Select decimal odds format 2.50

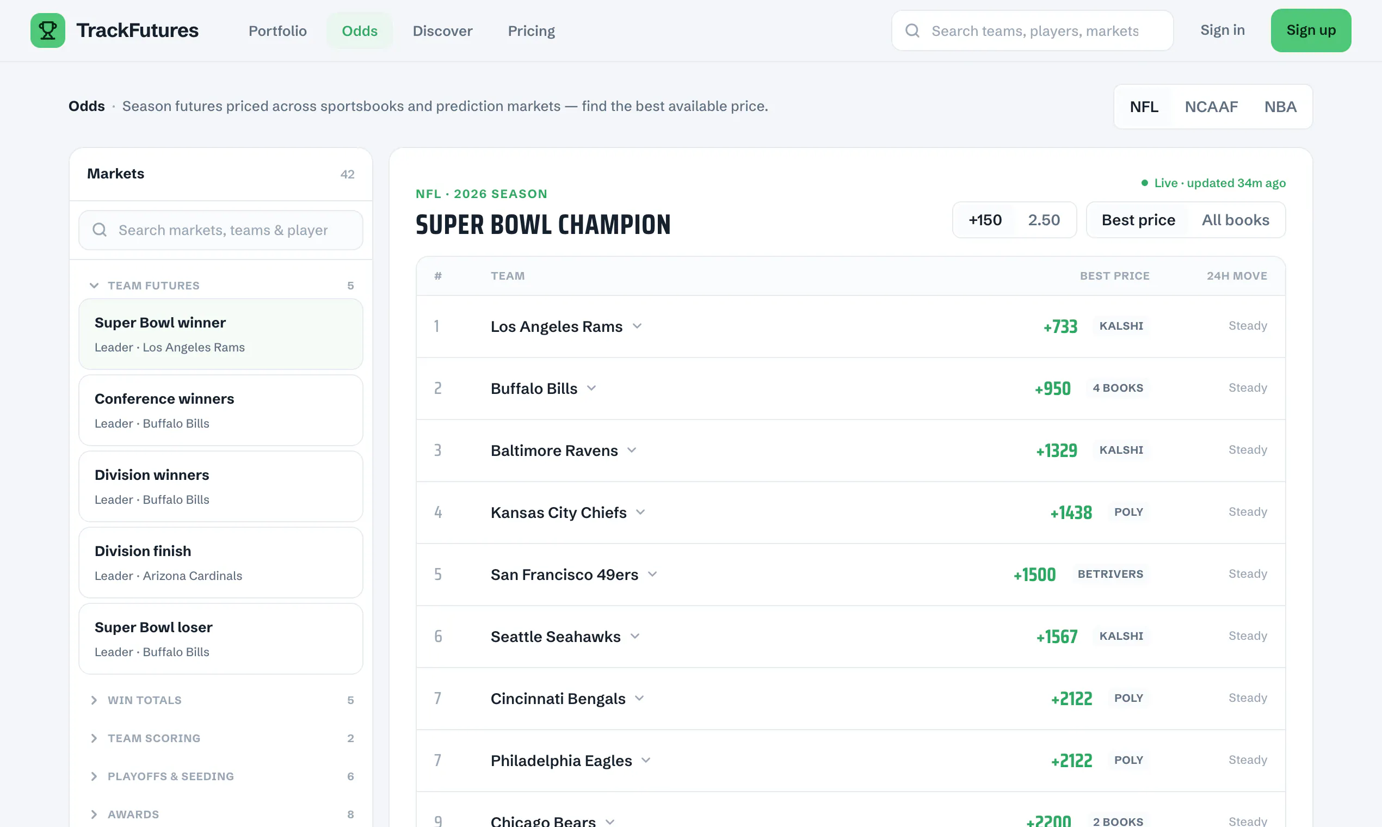click(1044, 220)
